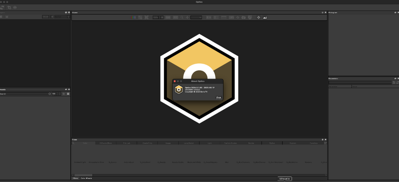Open the empty dropdown in Viewer toolbar
Image resolution: width=399 pixels, height=182 pixels.
click(x=196, y=17)
